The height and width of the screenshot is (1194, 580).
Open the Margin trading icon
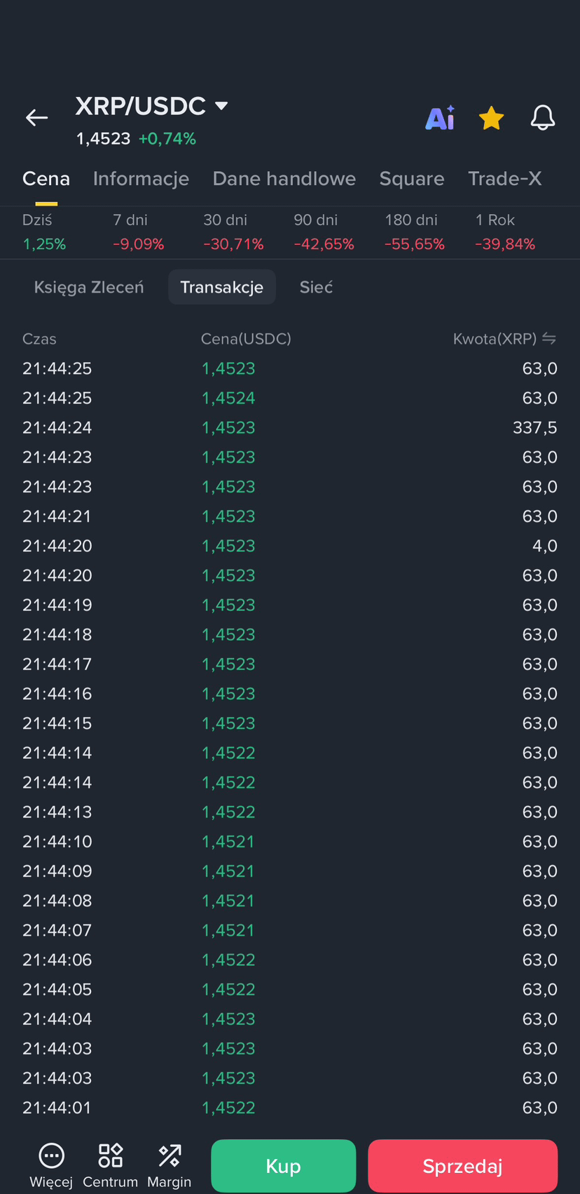tap(170, 1155)
